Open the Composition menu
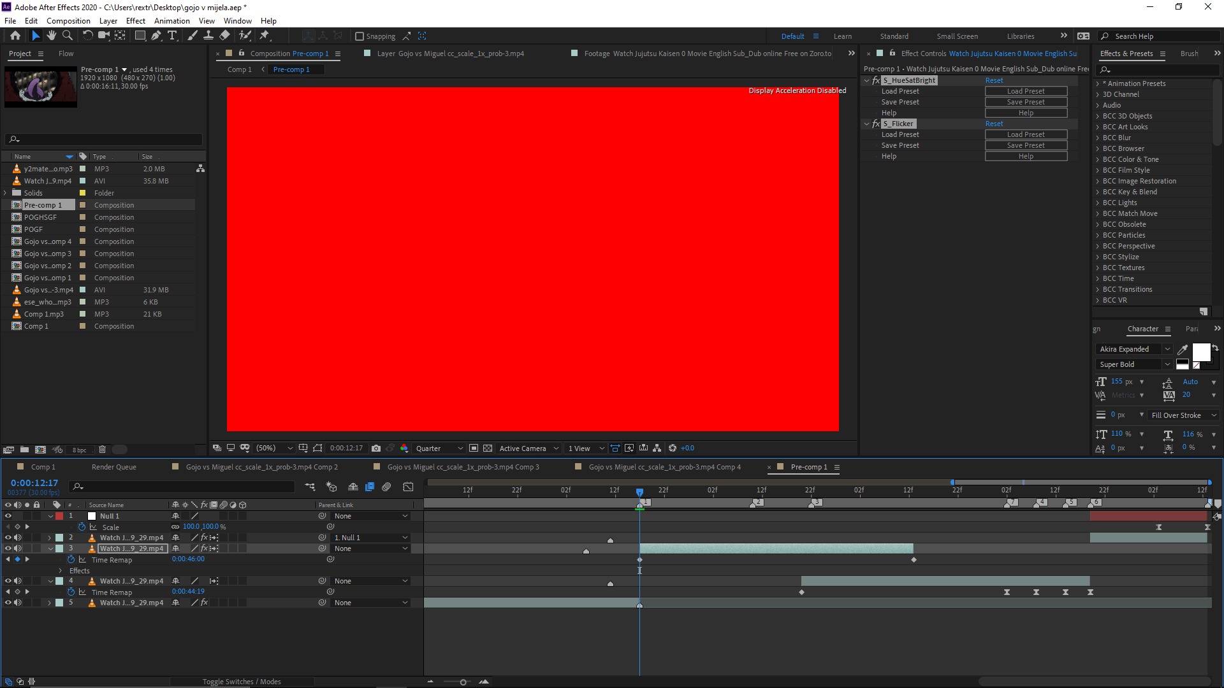This screenshot has width=1224, height=688. (68, 20)
